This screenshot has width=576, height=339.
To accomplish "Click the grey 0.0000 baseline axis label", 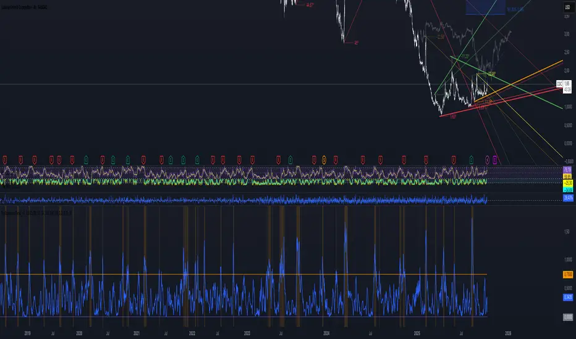I will tap(568, 317).
